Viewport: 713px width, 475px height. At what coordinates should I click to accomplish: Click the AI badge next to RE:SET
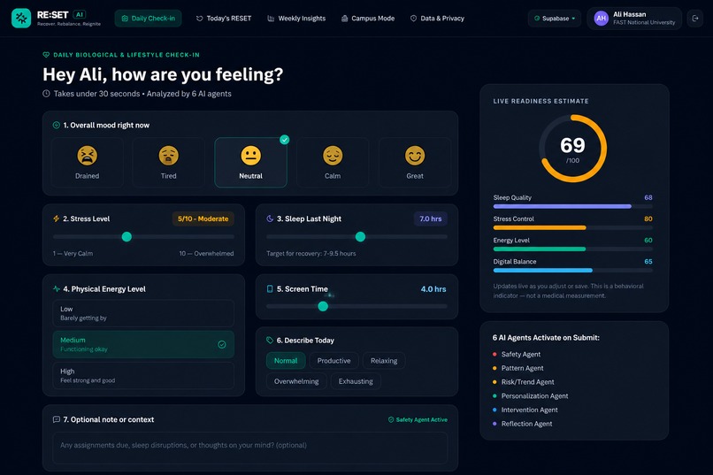(80, 14)
